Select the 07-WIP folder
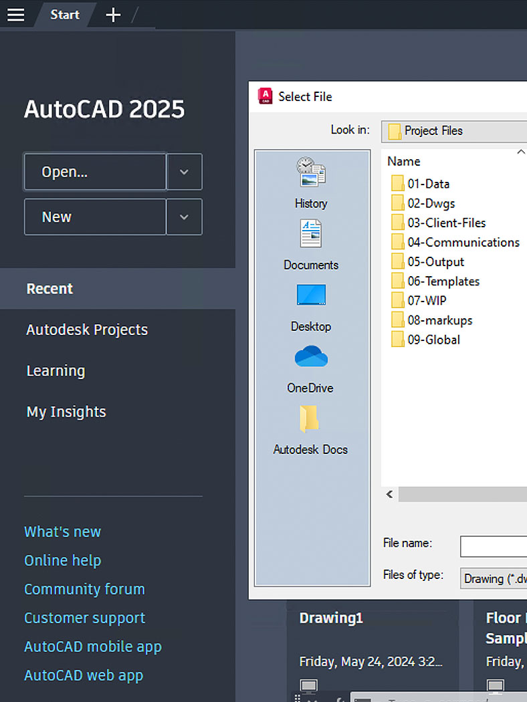Screen dimensions: 527x702 coord(419,300)
